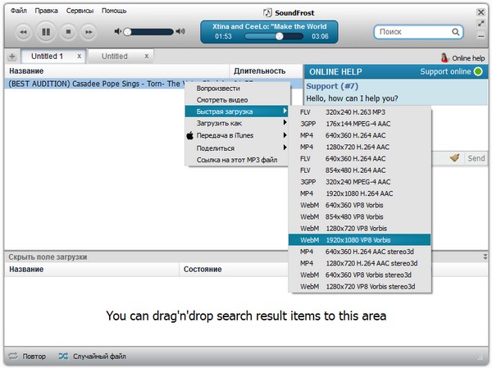Mute audio via the speaker icon

pos(120,32)
